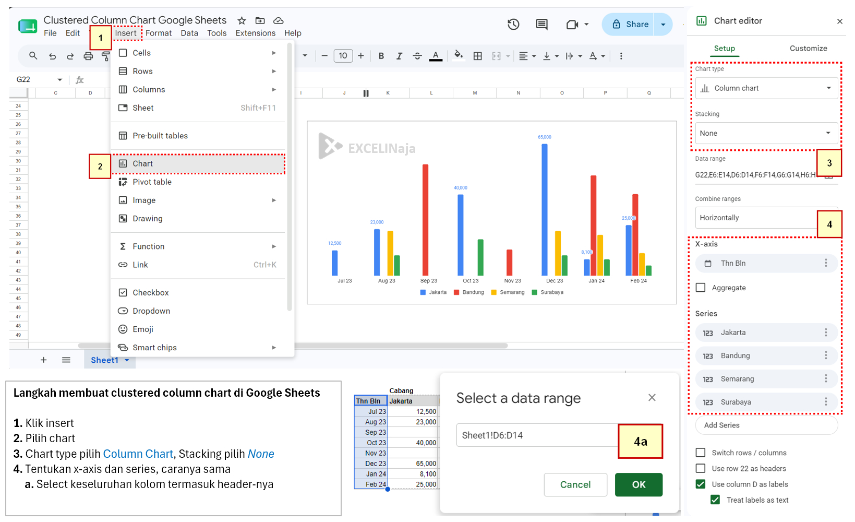Screen dimensions: 855x522
Task: Expand the Cells submenu
Action: 274,53
